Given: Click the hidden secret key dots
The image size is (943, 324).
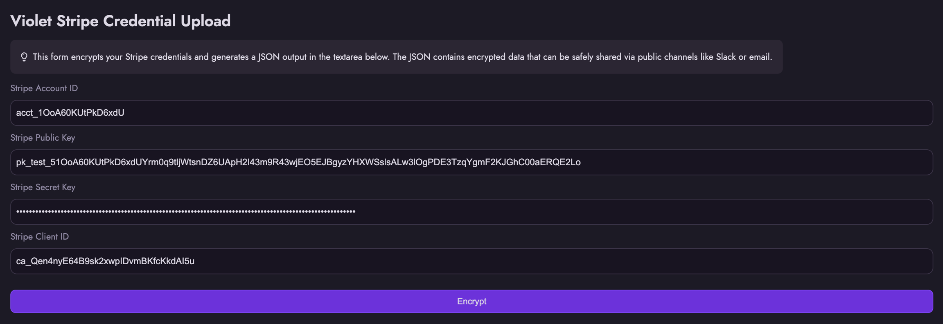Looking at the screenshot, I should (185, 211).
